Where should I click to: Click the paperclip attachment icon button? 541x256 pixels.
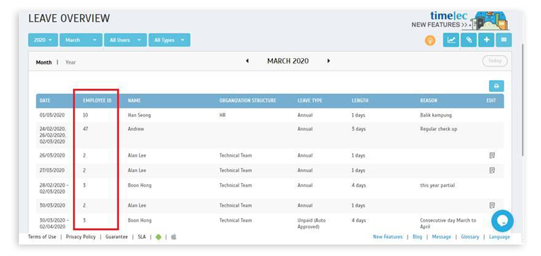(469, 40)
